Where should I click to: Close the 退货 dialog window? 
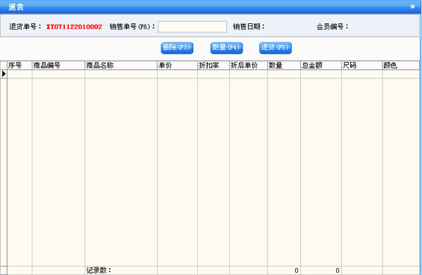[412, 6]
